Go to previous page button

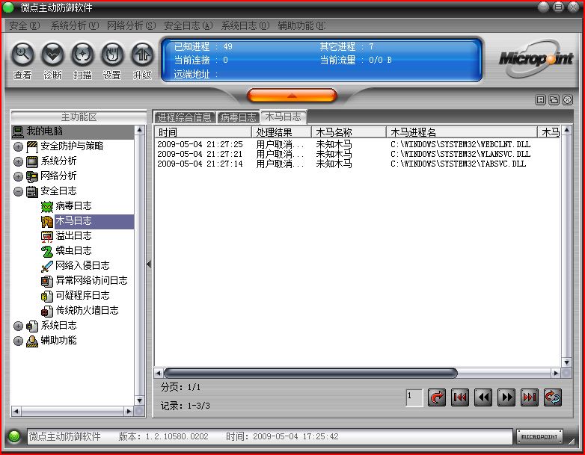(483, 397)
